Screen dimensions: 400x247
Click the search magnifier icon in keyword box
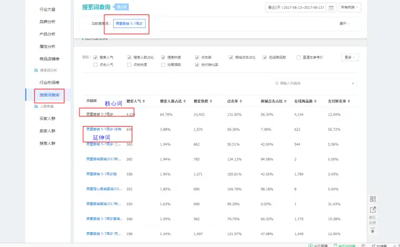[x=276, y=83]
